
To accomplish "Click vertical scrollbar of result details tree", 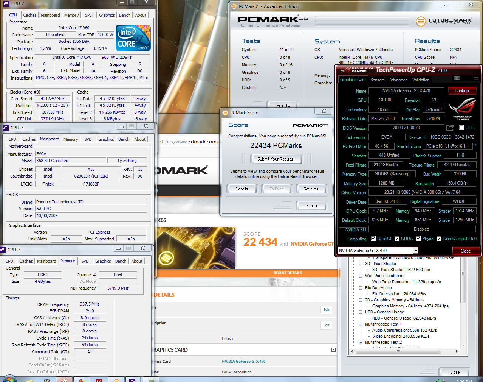I will (x=463, y=303).
